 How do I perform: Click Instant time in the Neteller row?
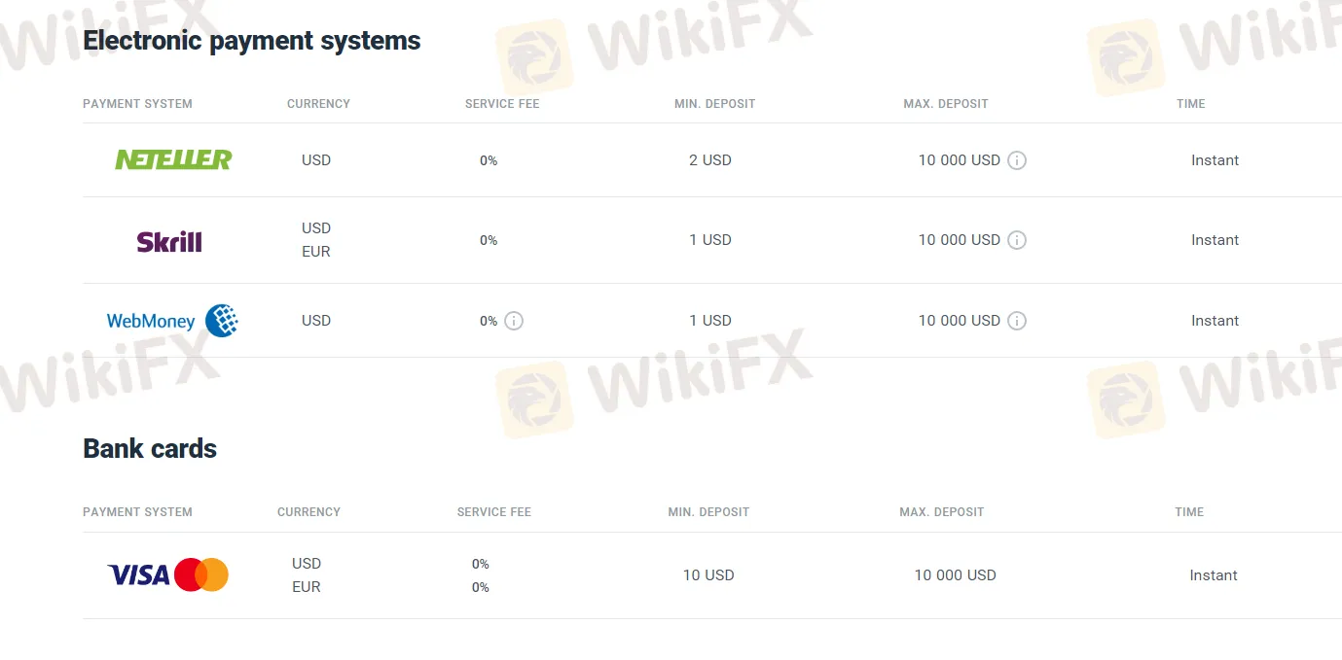click(x=1215, y=160)
